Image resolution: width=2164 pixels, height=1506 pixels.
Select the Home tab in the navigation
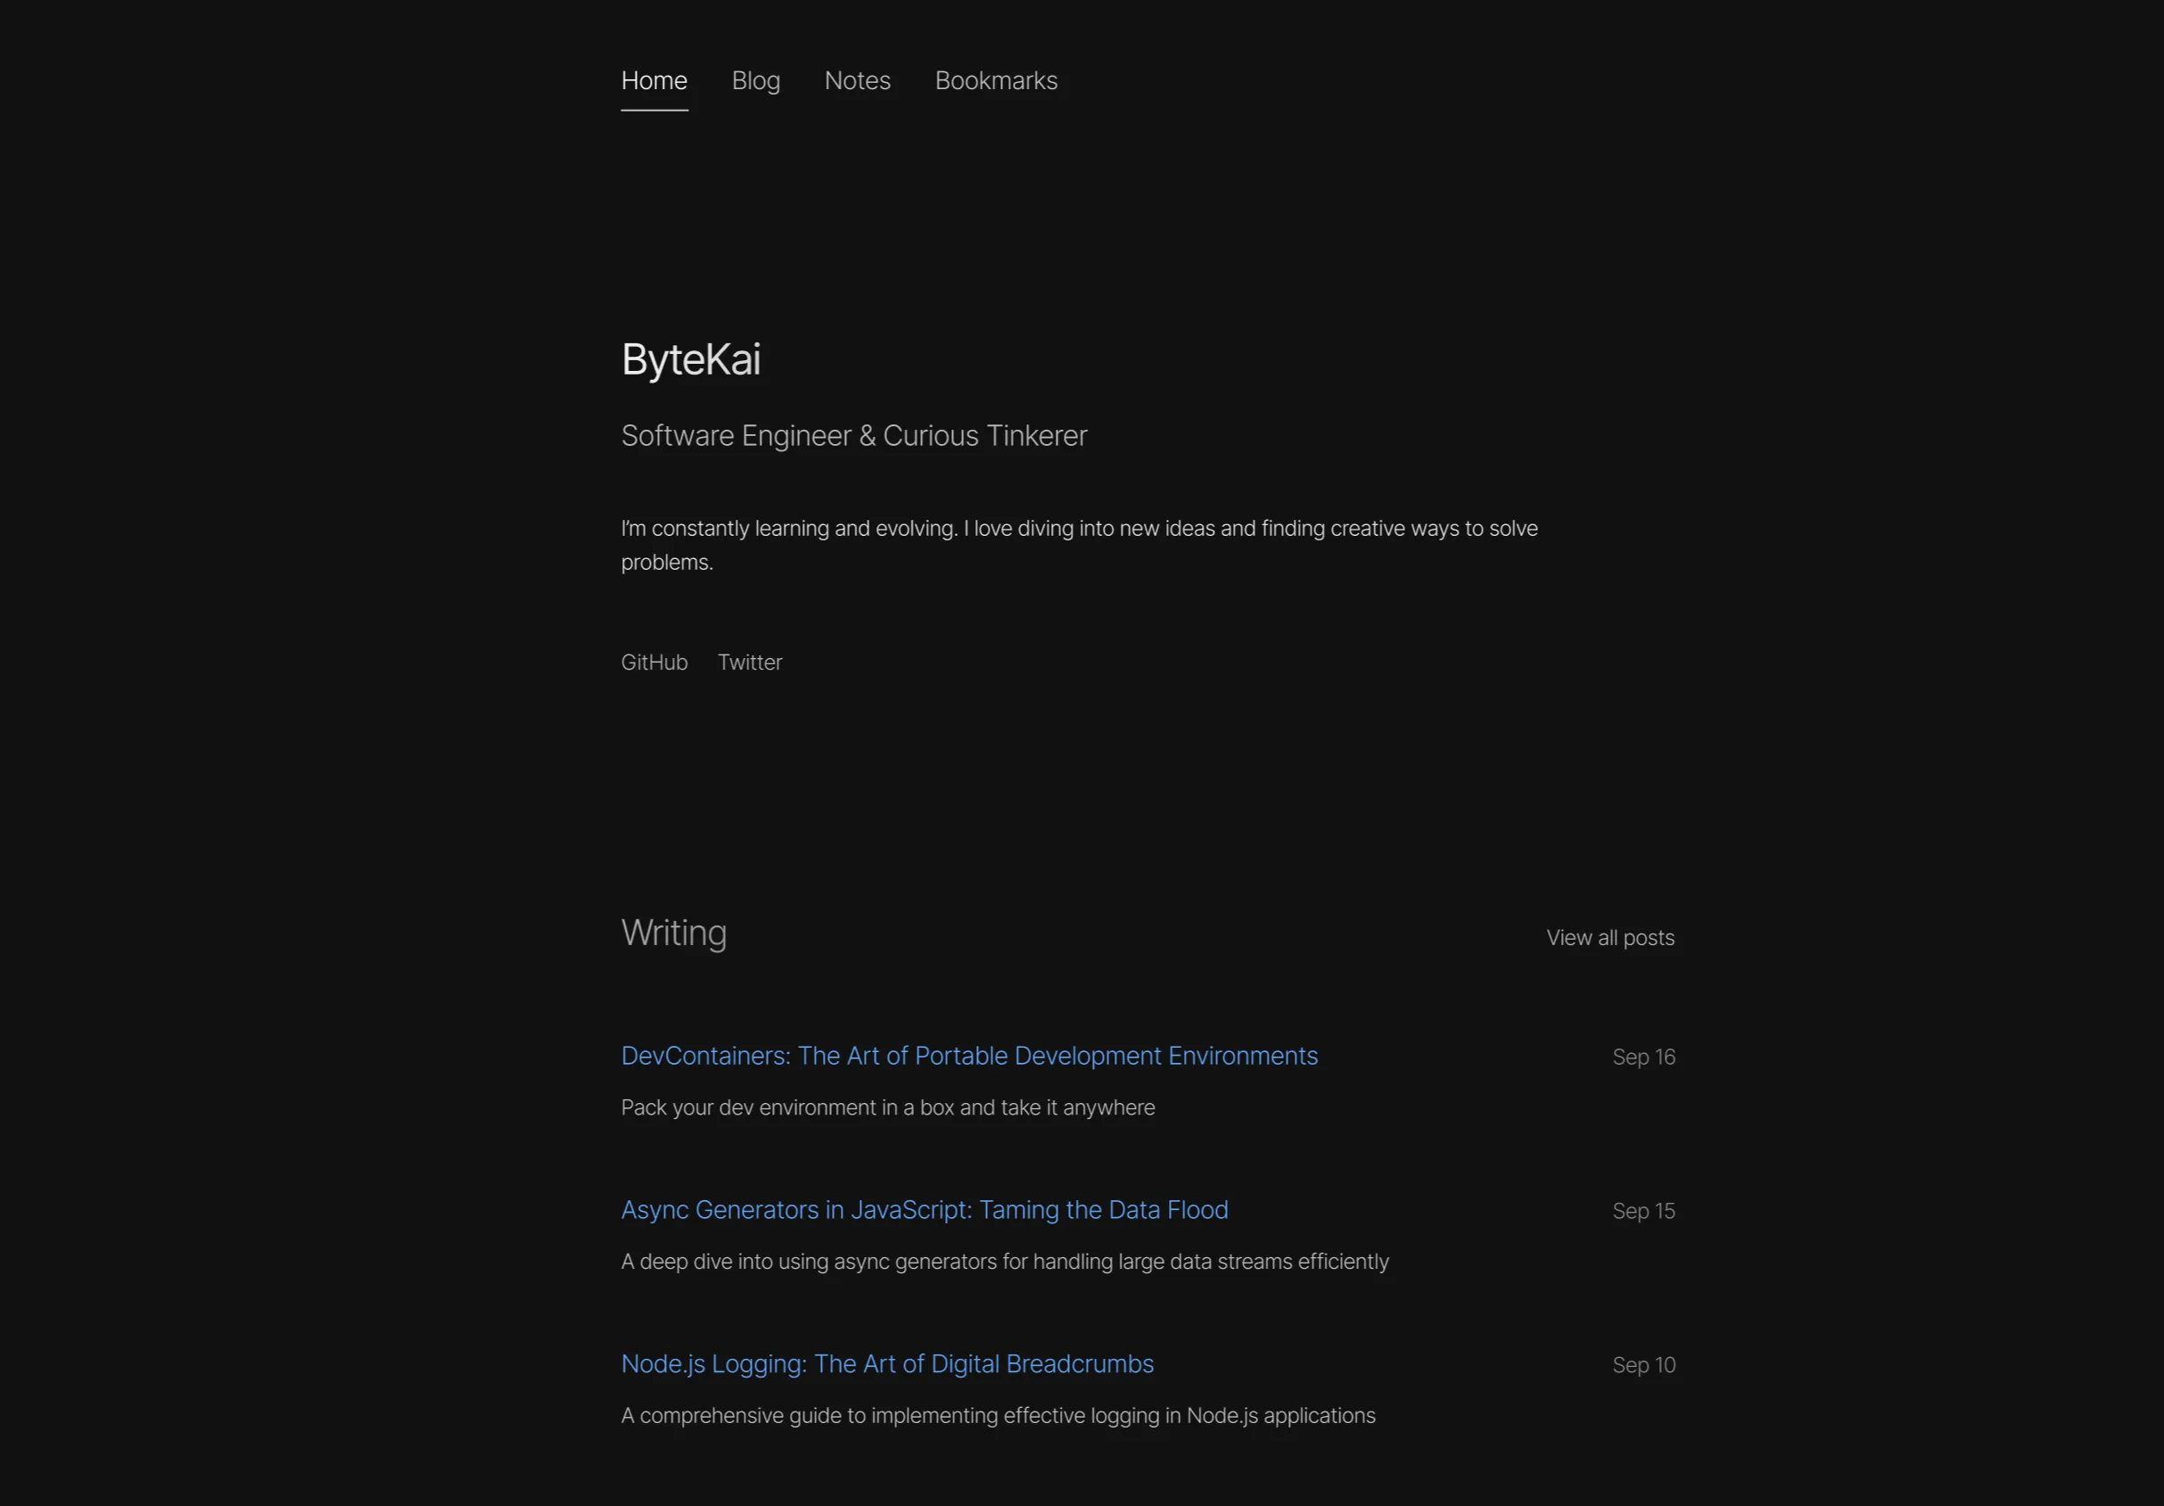654,81
